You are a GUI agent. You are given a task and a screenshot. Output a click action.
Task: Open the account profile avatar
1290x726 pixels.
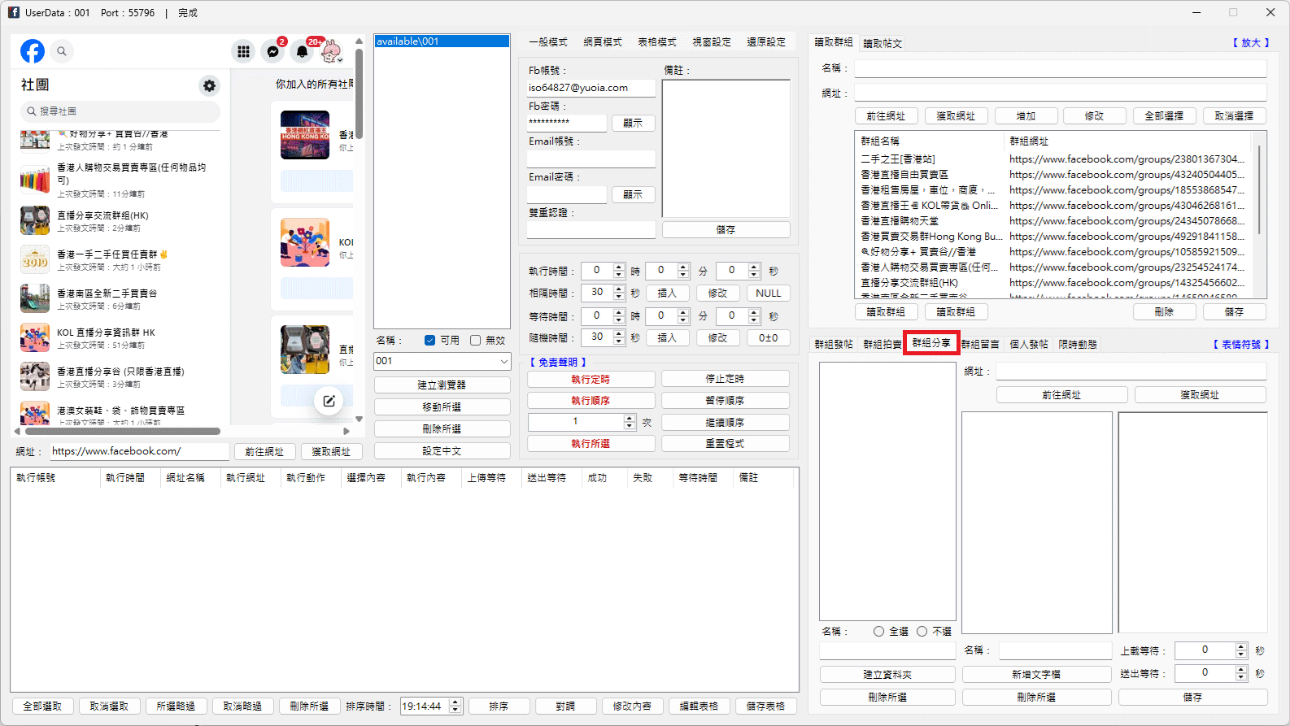click(x=331, y=51)
